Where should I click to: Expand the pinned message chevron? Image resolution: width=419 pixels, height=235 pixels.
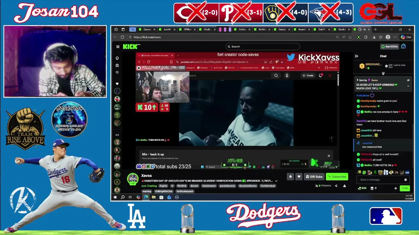tap(408, 86)
